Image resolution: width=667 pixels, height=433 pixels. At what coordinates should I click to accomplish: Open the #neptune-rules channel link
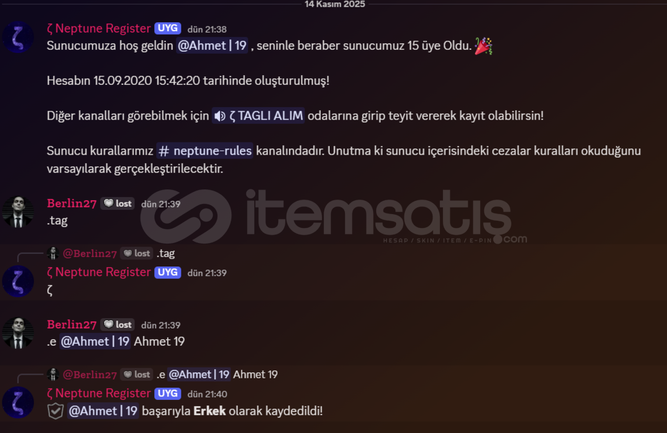tap(205, 151)
